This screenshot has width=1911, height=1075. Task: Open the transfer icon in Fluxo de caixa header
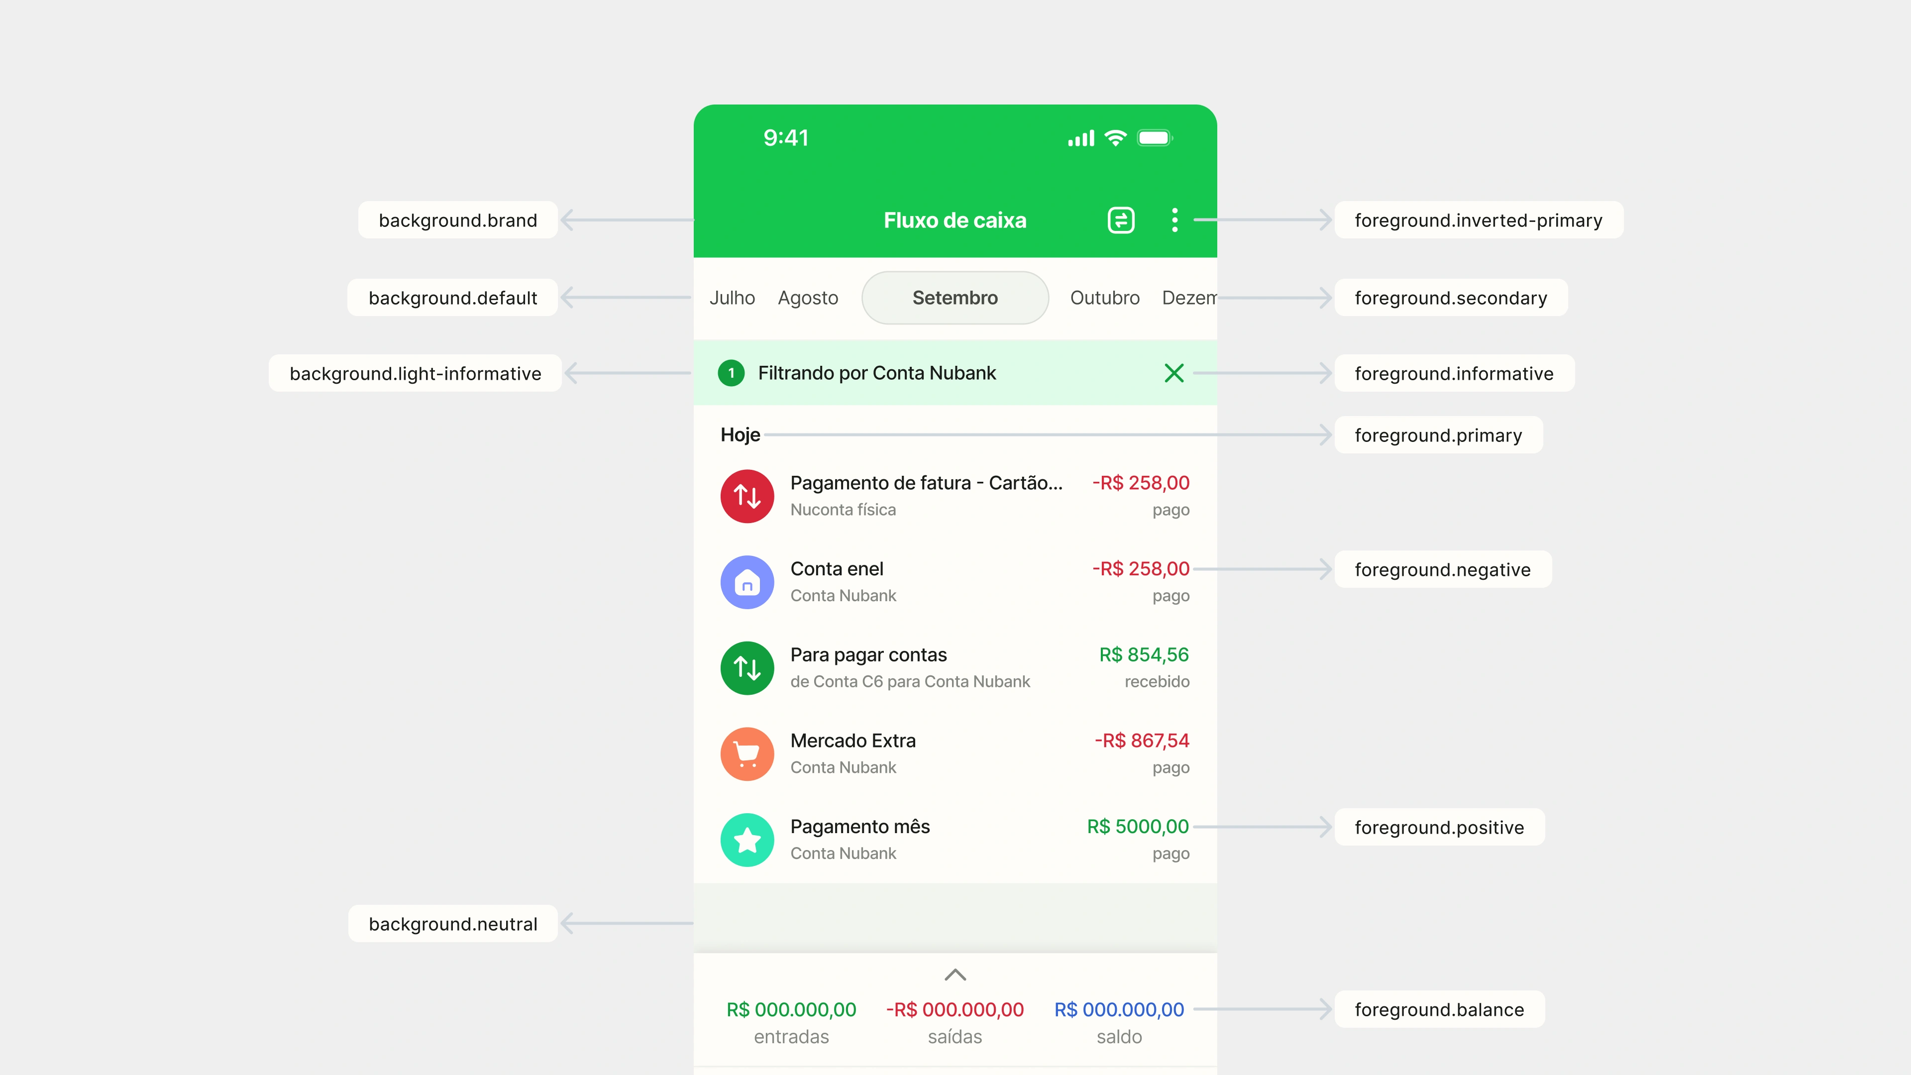[1121, 220]
